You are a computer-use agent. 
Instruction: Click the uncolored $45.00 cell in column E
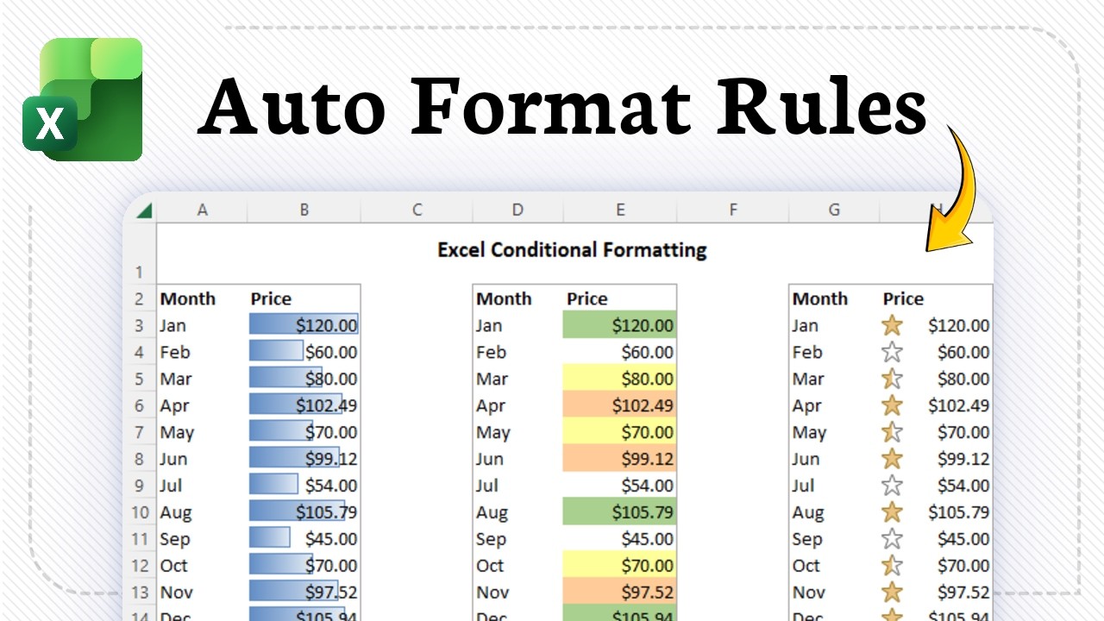click(619, 539)
